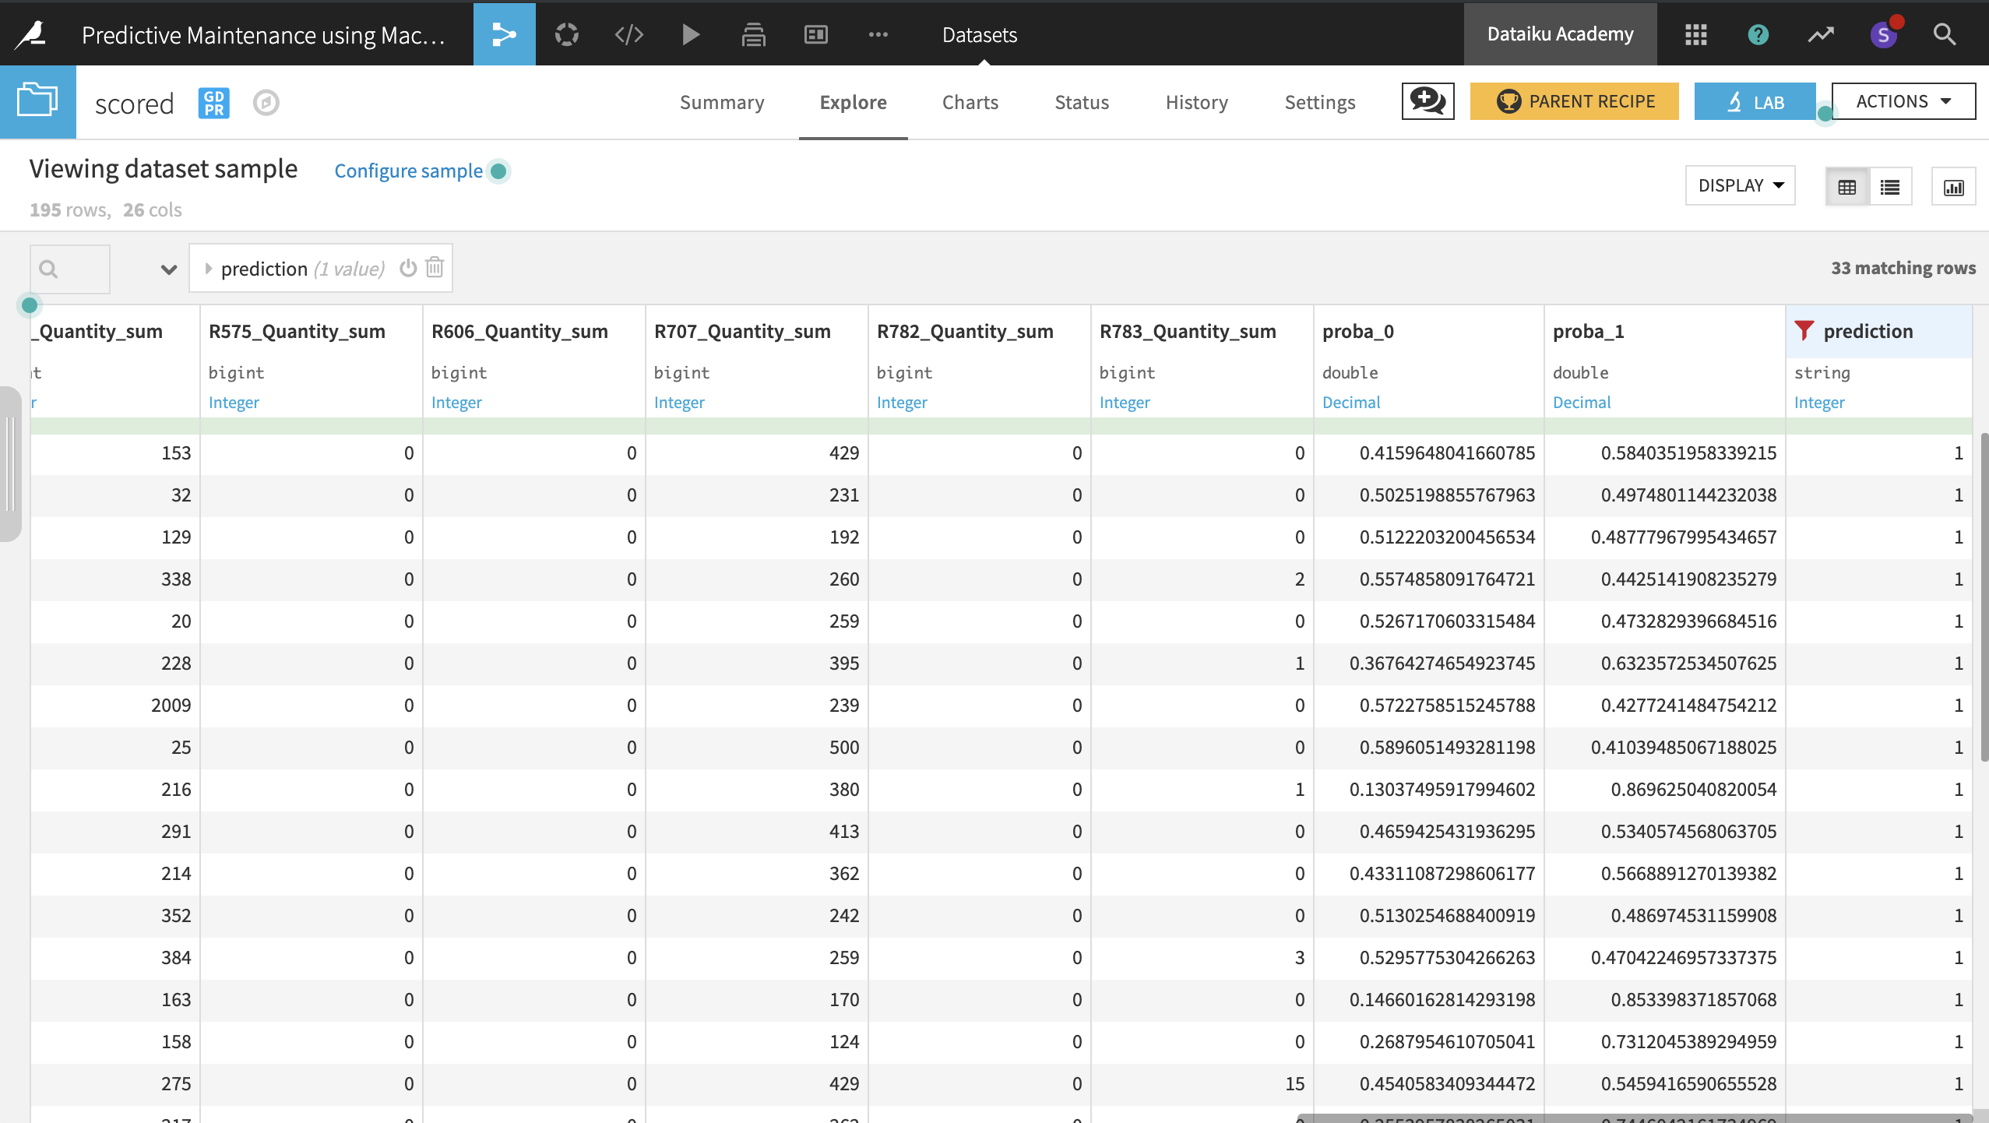Click the R783_Quantity_sum column header

(x=1188, y=331)
